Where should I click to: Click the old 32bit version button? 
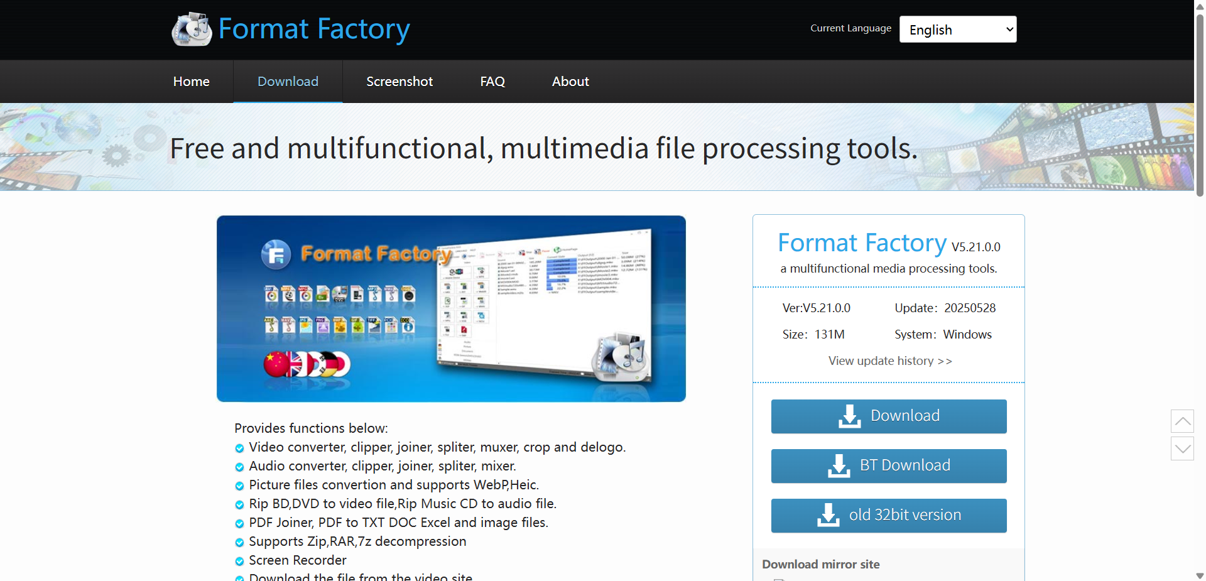pyautogui.click(x=889, y=515)
